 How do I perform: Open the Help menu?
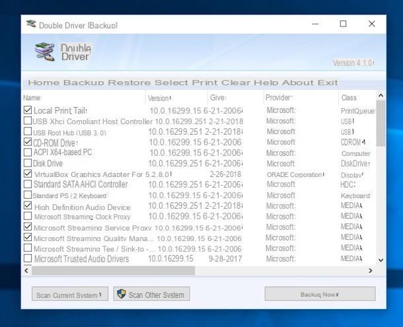point(266,83)
